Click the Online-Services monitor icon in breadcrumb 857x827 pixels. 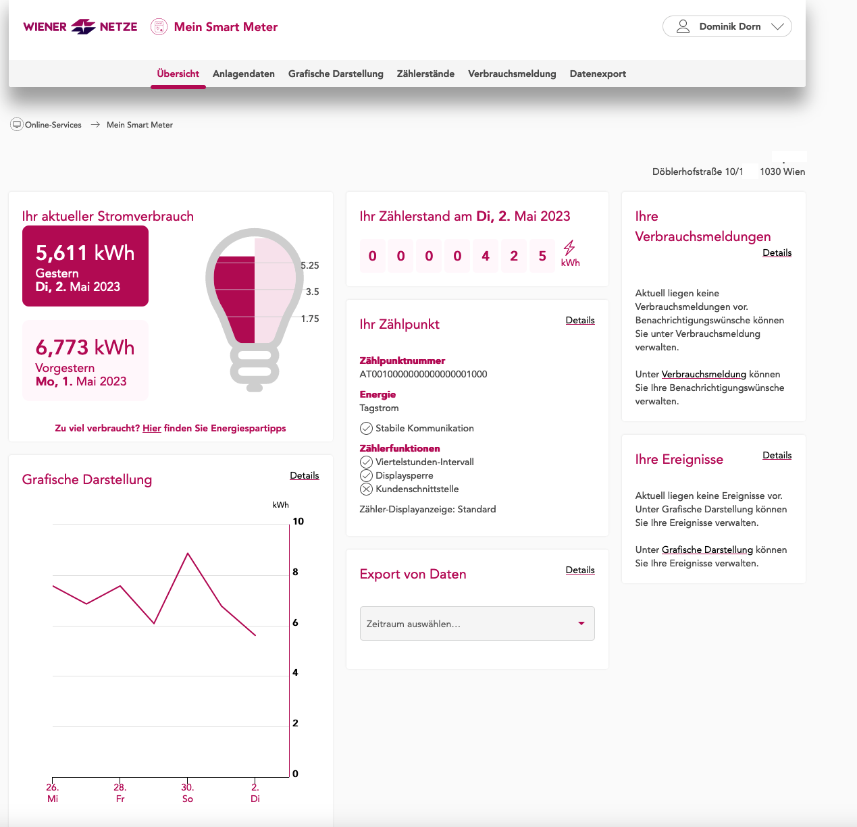[x=17, y=125]
